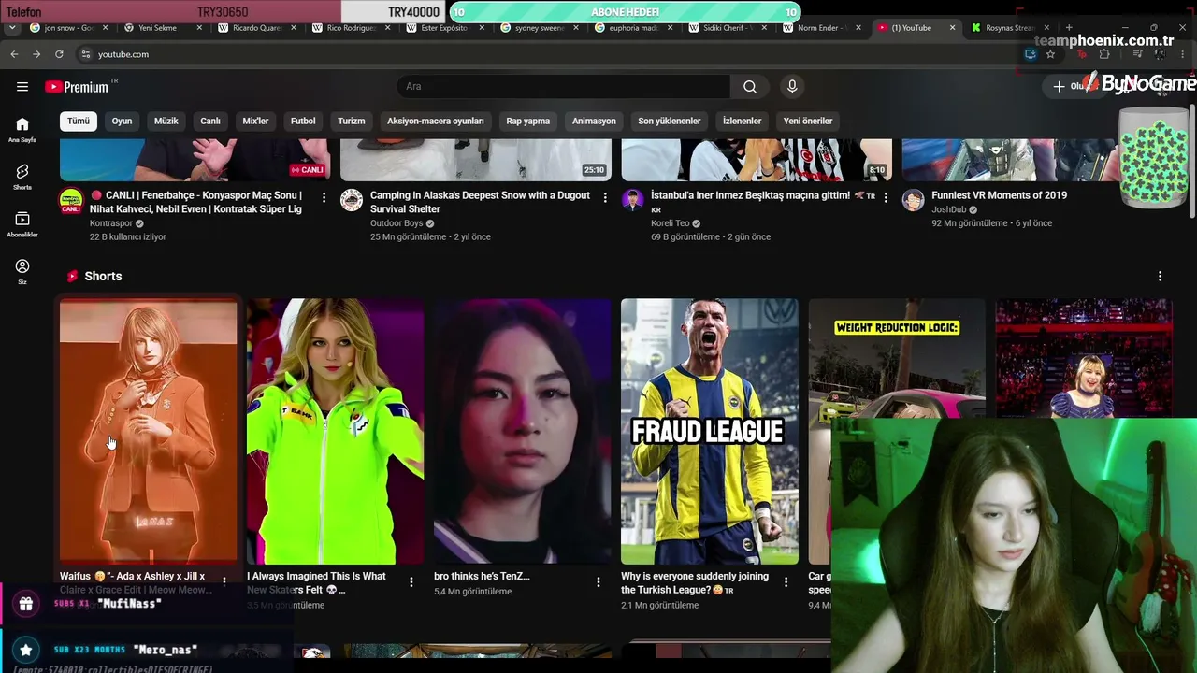Screen dimensions: 1197x673
Task: Open the Outdoor Boys channel avatar
Action: coord(352,200)
